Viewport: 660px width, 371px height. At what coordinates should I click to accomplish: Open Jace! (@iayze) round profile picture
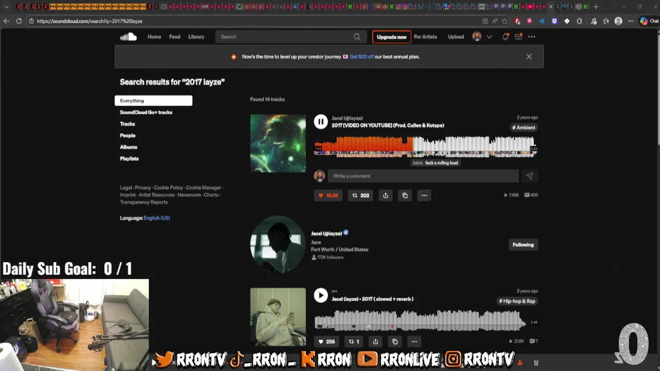coord(278,244)
